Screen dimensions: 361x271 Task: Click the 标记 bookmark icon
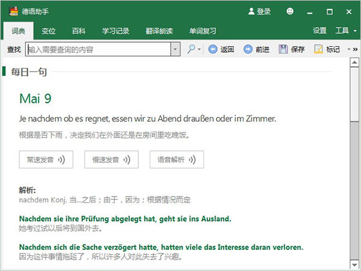(318, 49)
